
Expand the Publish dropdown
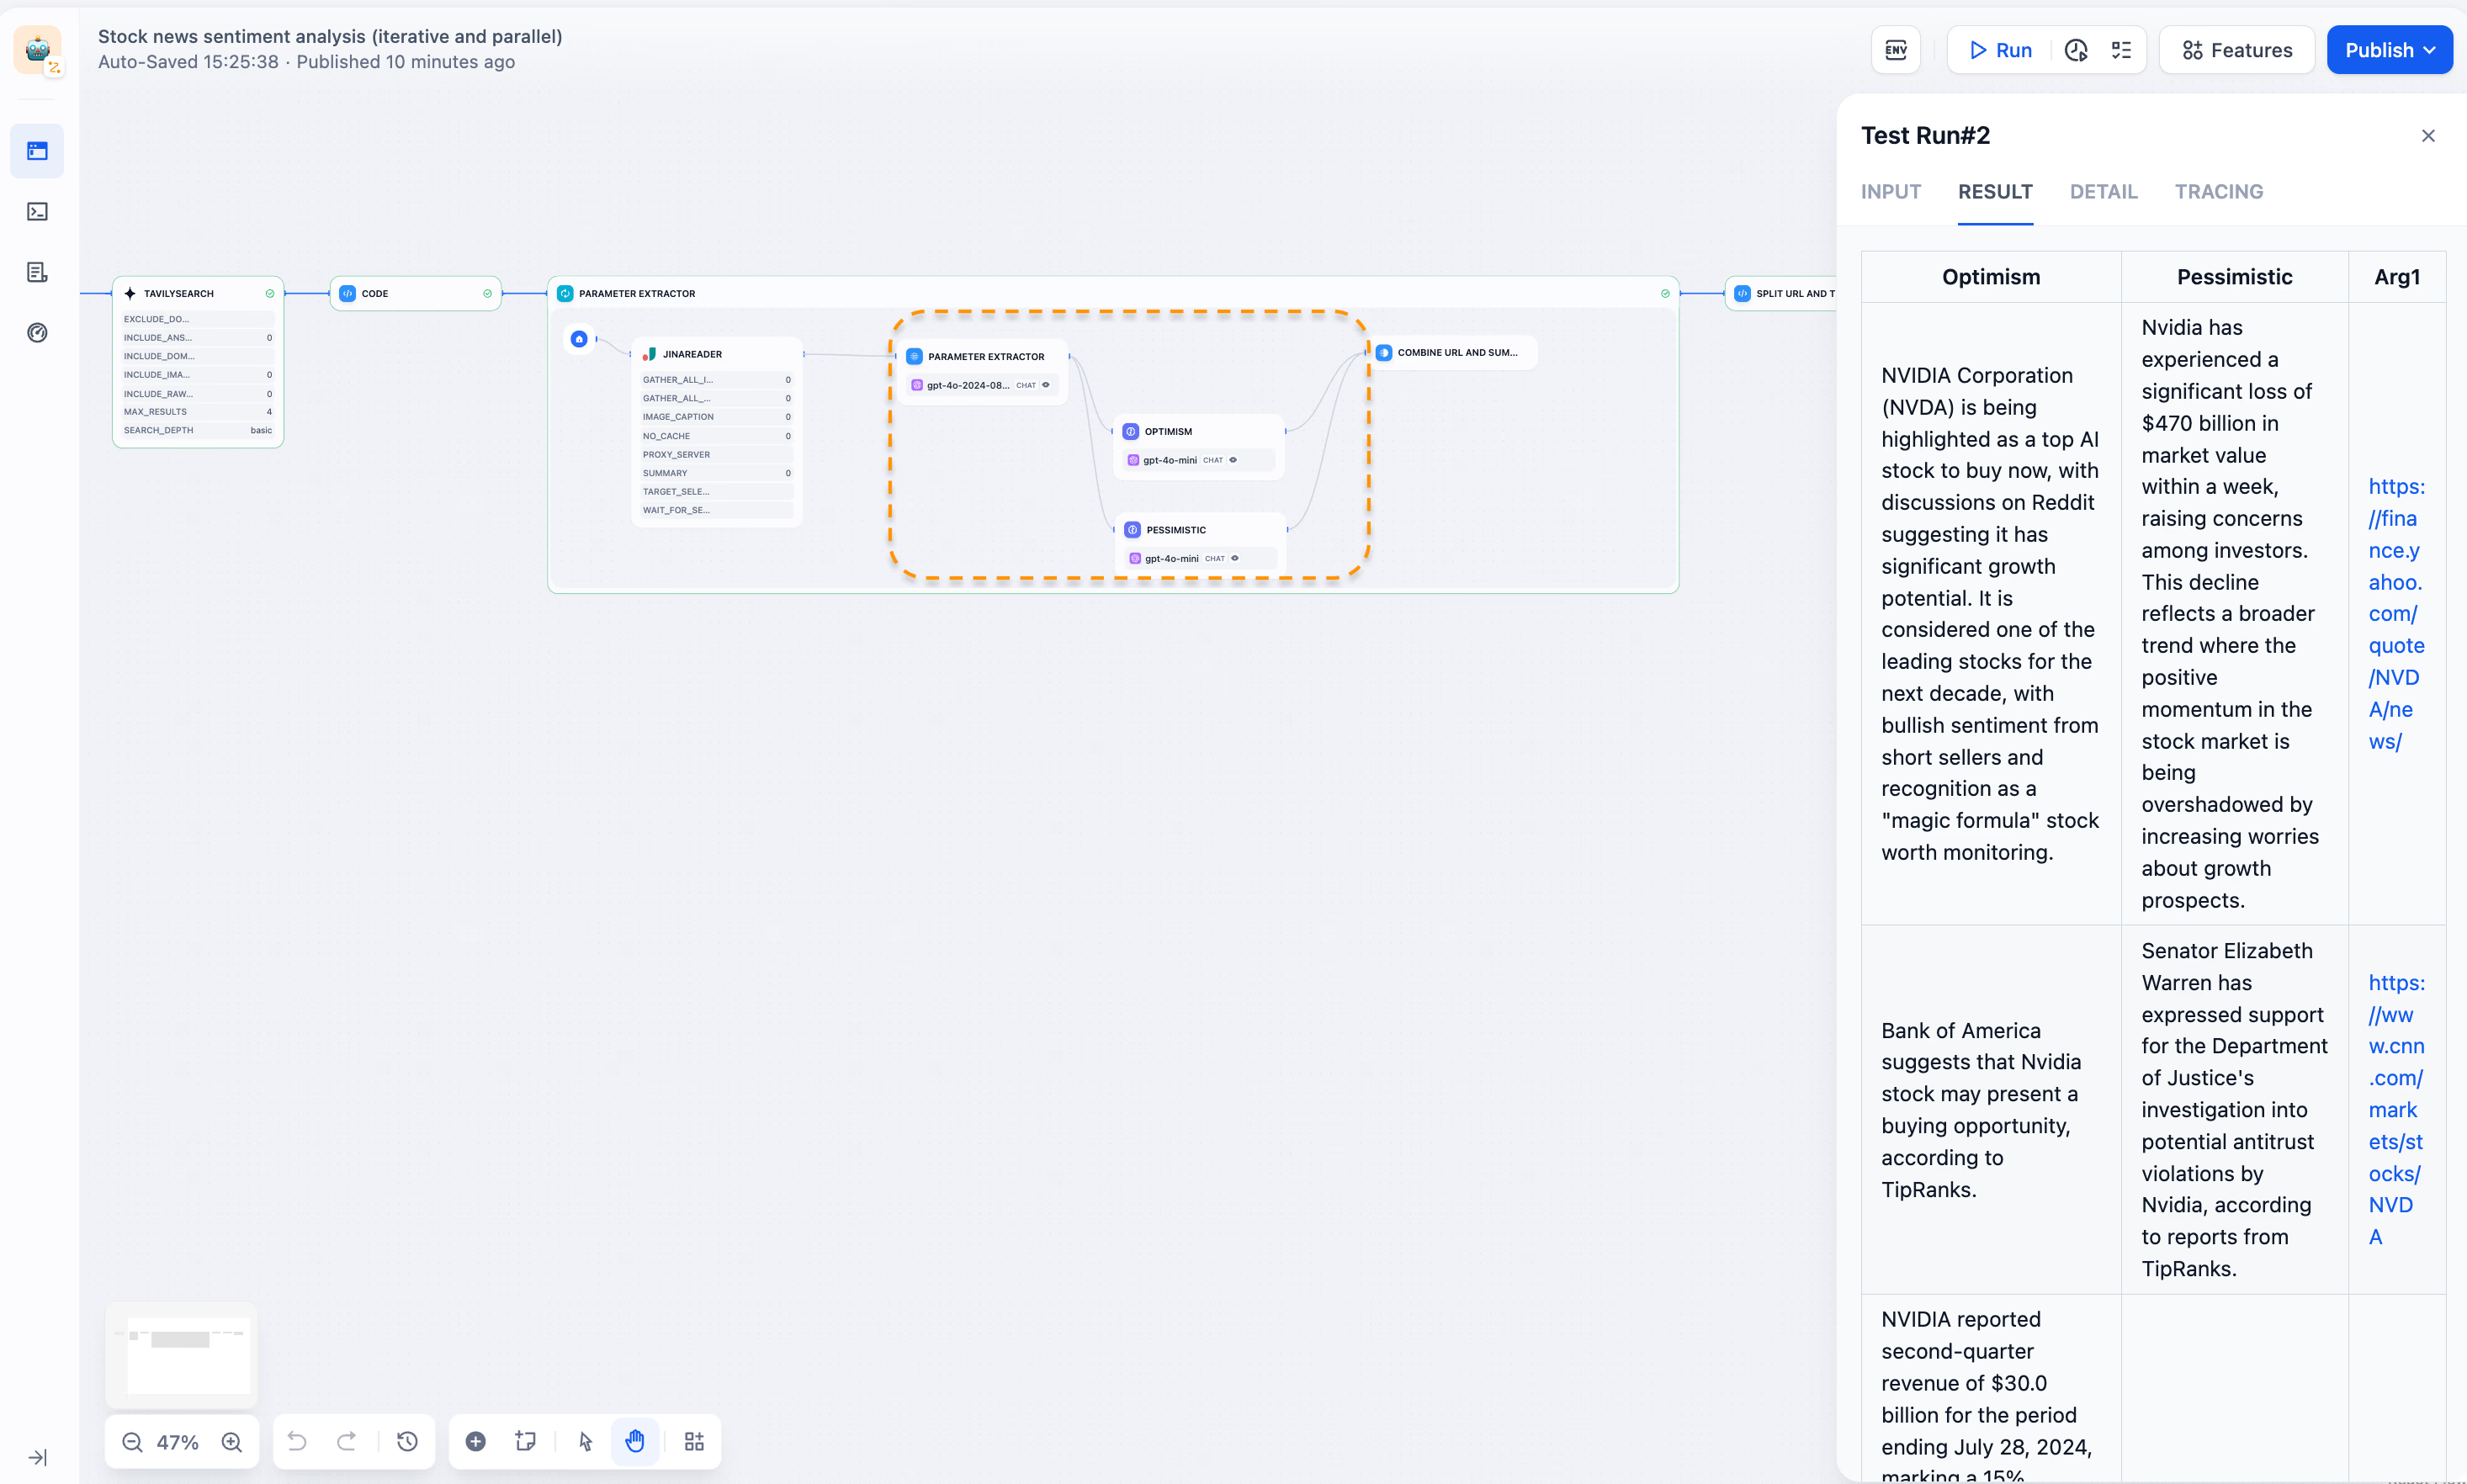2389,50
